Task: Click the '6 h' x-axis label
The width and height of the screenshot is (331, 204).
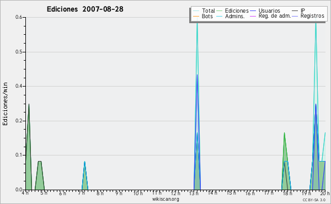Action: [62, 193]
